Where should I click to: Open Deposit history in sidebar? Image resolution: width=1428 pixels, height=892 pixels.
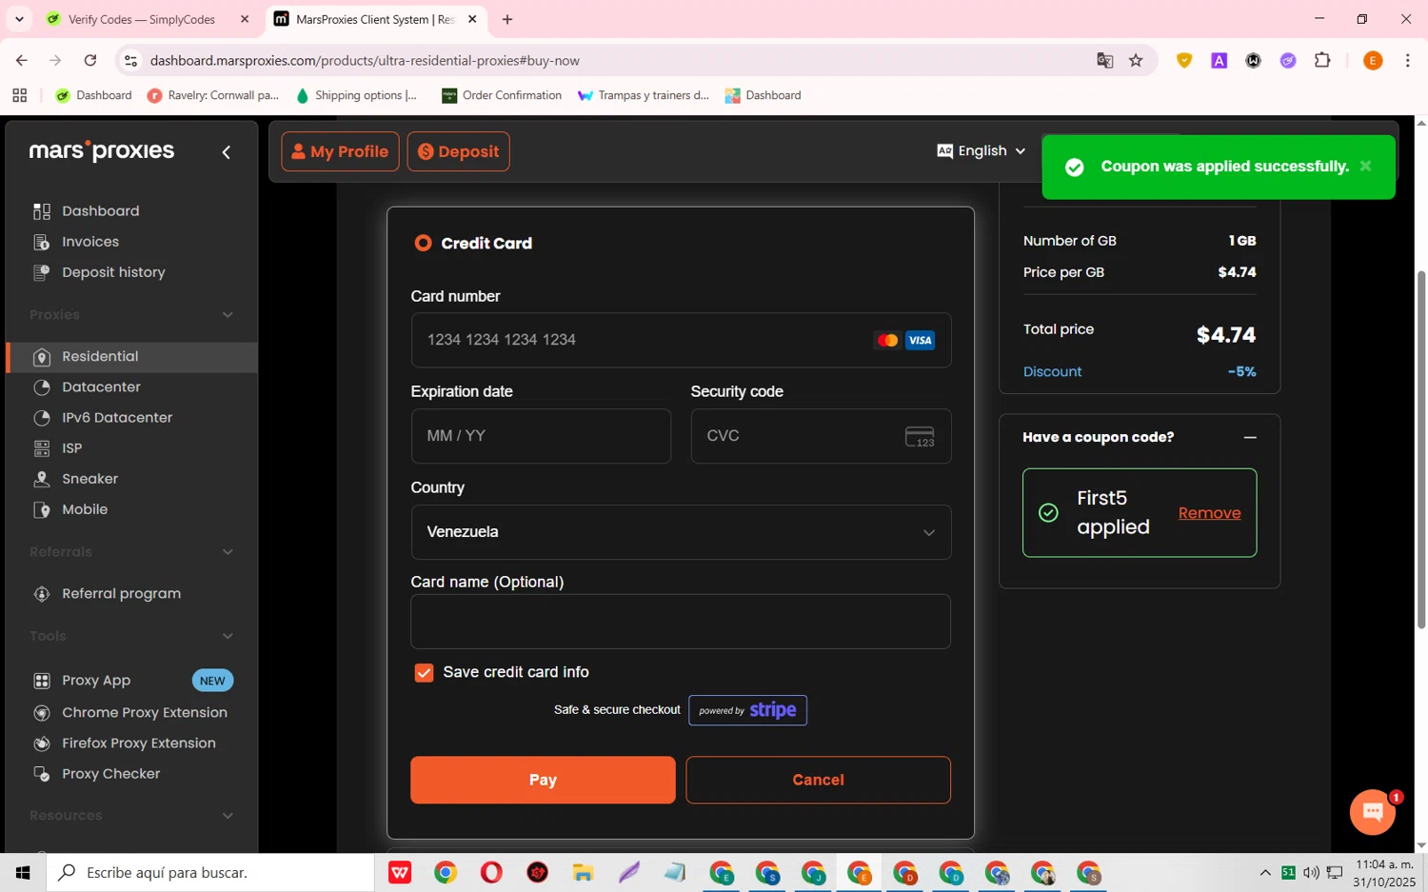click(x=113, y=272)
